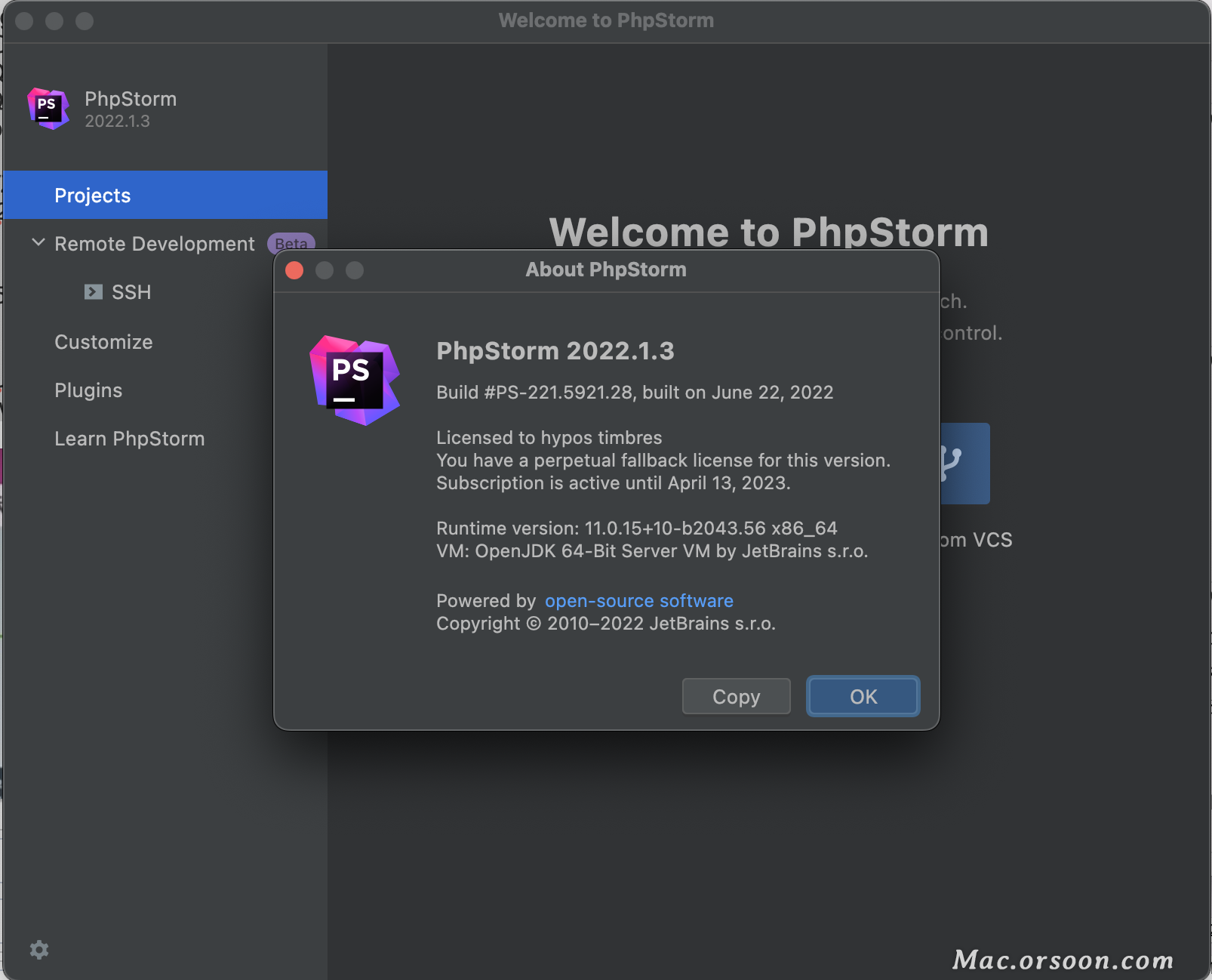This screenshot has width=1212, height=980.
Task: Click the 'Build #PS-221.5921.28' line
Action: 635,393
